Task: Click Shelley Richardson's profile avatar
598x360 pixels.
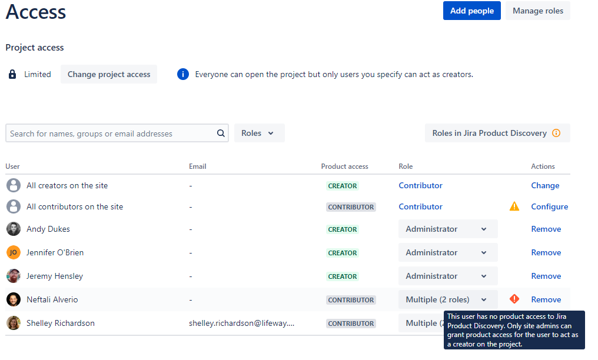Action: (x=13, y=322)
